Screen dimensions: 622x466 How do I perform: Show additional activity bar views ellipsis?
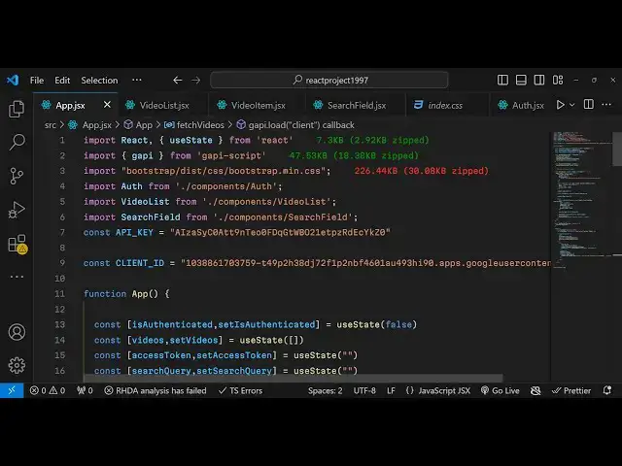click(17, 277)
